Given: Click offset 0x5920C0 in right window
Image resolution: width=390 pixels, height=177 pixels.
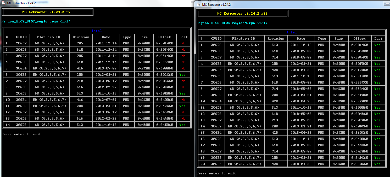Looking at the screenshot, I should point(360,101).
